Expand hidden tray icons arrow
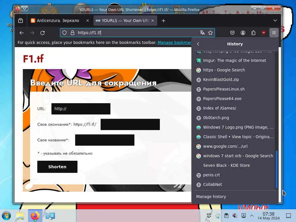Image resolution: width=296 pixels, height=222 pixels. point(252,215)
